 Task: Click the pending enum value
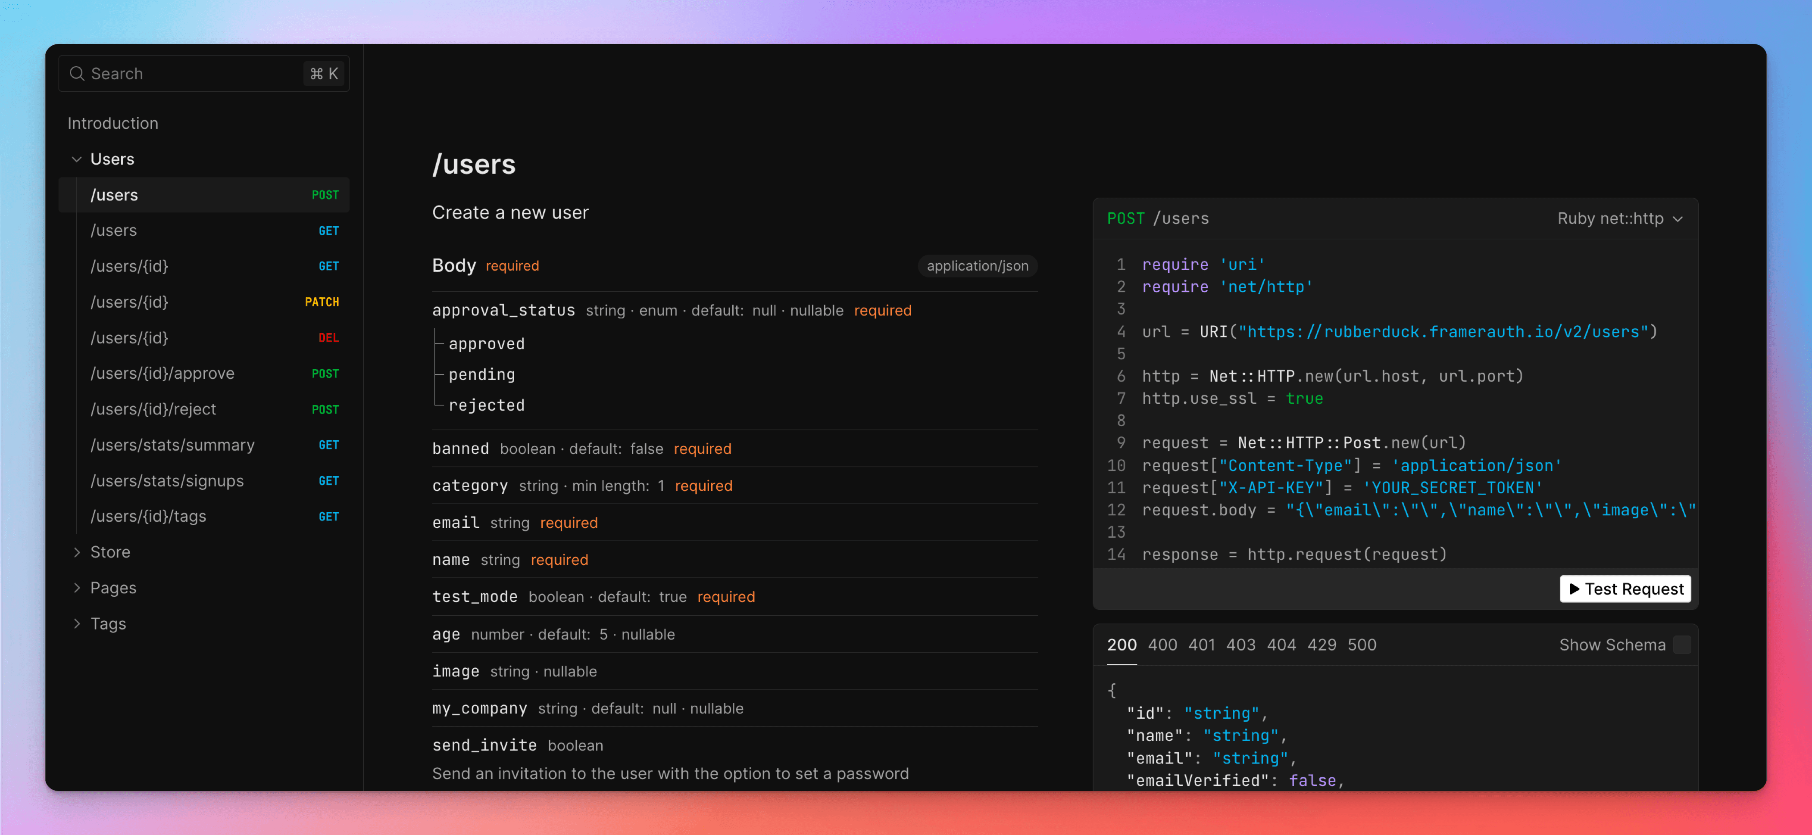[x=482, y=375]
